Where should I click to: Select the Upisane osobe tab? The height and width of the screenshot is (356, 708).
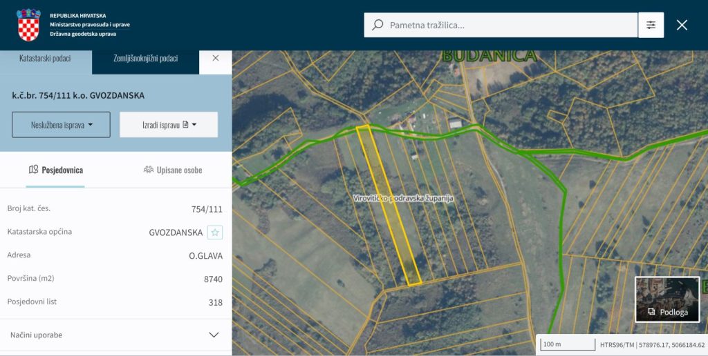pos(174,170)
